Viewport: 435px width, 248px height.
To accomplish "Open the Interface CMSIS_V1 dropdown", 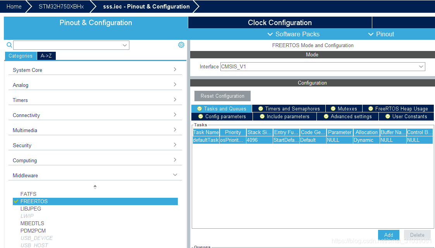I will (323, 66).
